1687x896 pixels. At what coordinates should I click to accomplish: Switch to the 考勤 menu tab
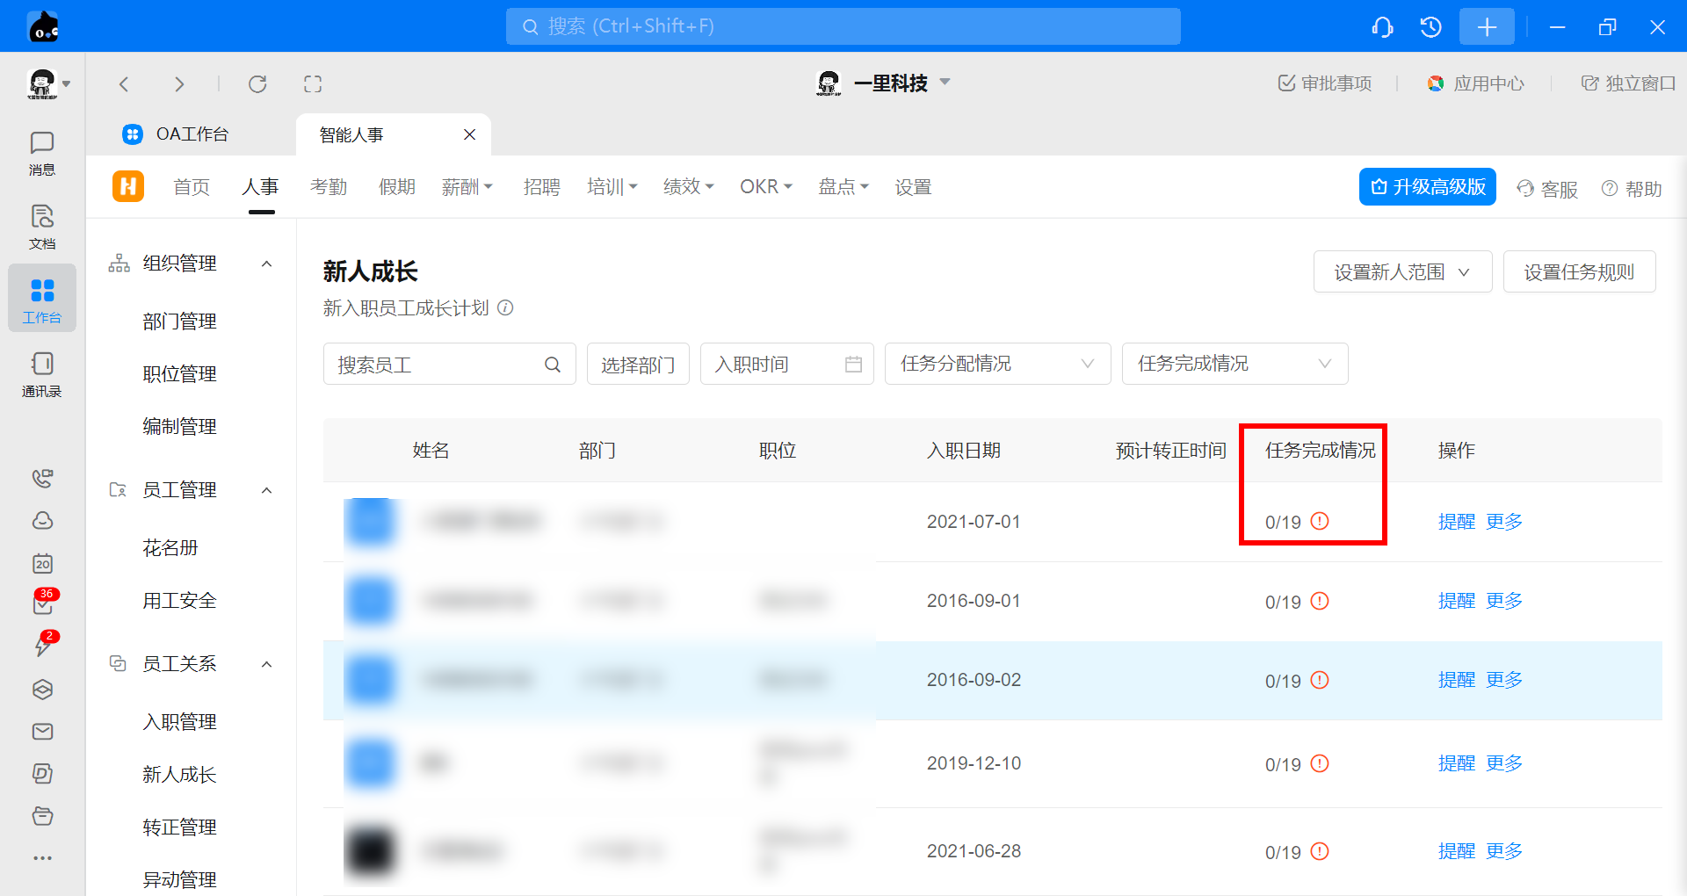pyautogui.click(x=329, y=187)
